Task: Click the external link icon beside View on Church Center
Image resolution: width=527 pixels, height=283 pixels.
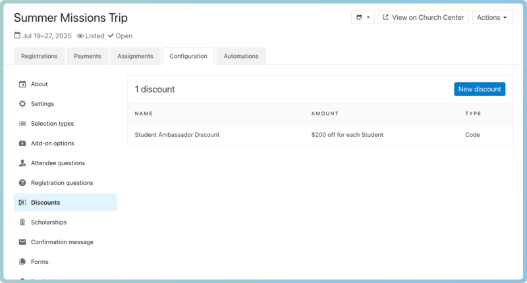Action: tap(385, 17)
